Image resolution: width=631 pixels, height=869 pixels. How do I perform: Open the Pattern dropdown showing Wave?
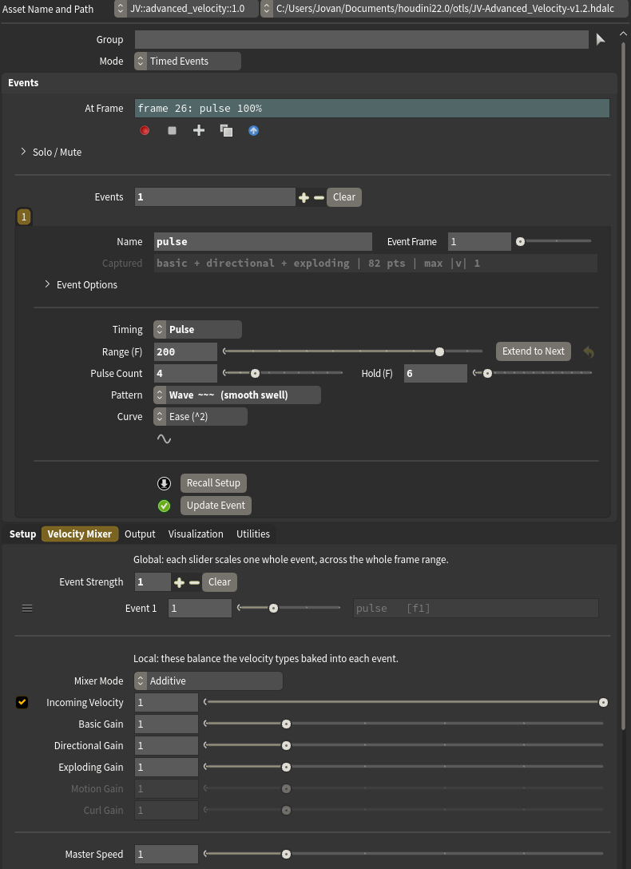[x=236, y=395]
